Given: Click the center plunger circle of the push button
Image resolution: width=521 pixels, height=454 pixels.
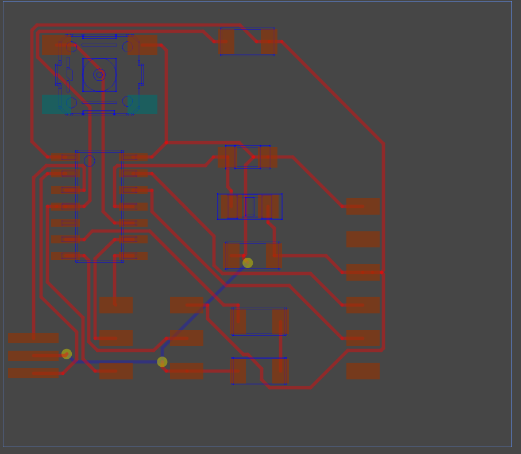Looking at the screenshot, I should coord(99,75).
